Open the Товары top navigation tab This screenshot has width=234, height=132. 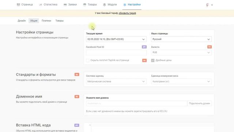[90, 5]
